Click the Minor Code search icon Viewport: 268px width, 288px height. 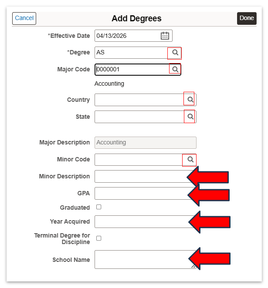190,160
